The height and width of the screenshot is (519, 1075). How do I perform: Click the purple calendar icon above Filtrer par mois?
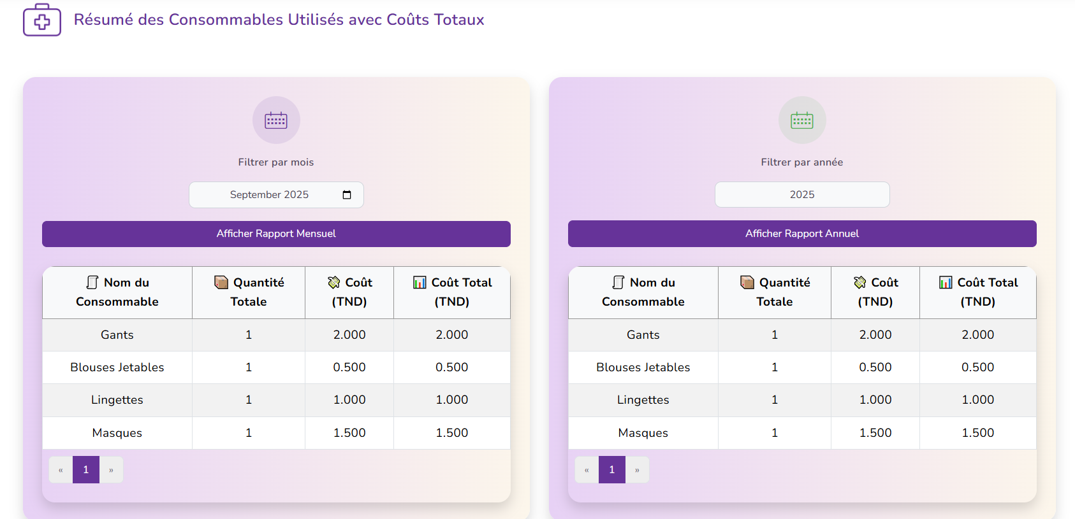pyautogui.click(x=276, y=120)
